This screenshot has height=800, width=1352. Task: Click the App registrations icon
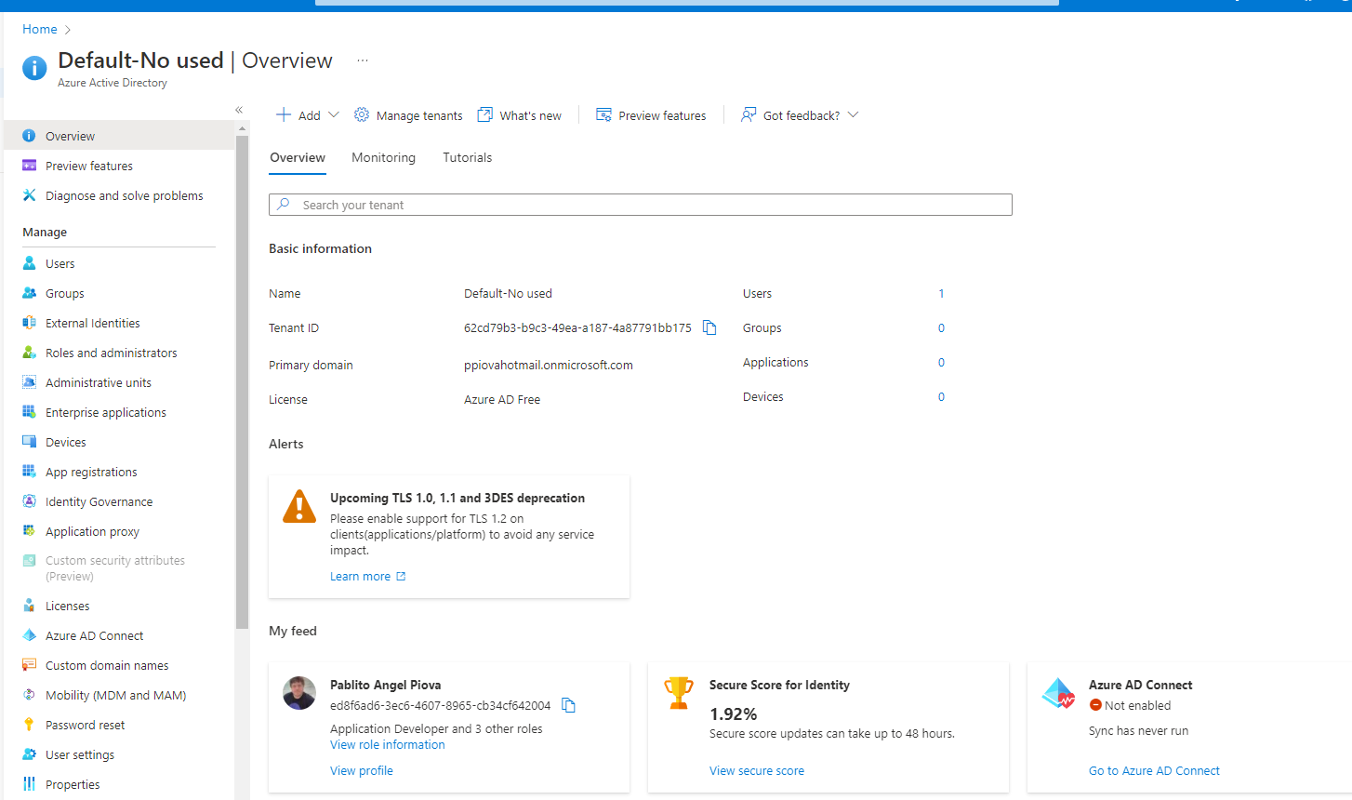[29, 472]
